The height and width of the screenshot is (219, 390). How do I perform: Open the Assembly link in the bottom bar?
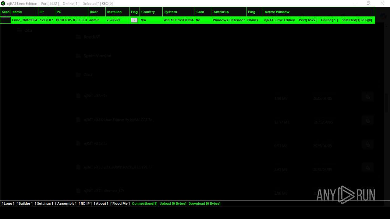point(66,203)
